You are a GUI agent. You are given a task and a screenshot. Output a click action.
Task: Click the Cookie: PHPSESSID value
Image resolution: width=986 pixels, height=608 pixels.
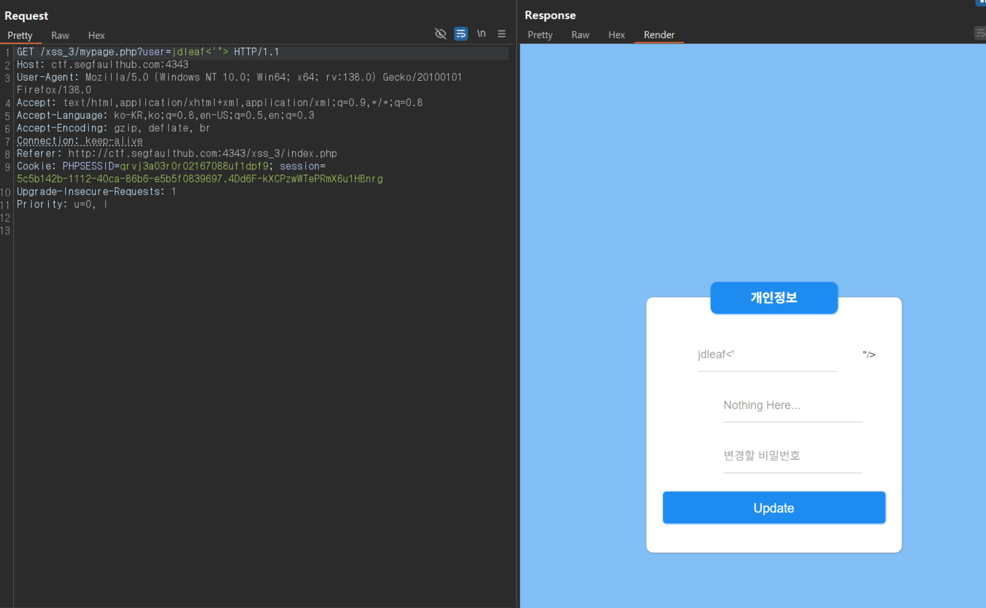(194, 166)
